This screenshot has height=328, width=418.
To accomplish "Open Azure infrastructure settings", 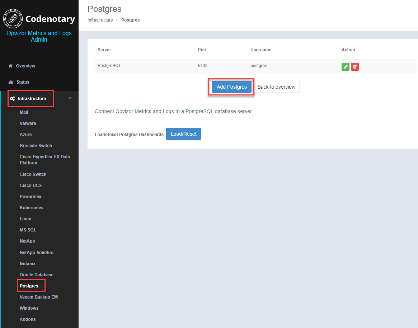I will click(x=25, y=135).
